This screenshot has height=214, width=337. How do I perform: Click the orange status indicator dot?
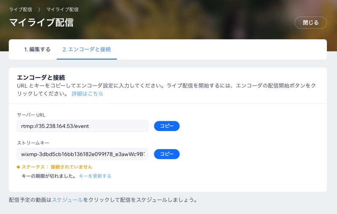19,167
